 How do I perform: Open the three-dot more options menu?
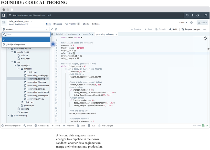[x=204, y=29]
